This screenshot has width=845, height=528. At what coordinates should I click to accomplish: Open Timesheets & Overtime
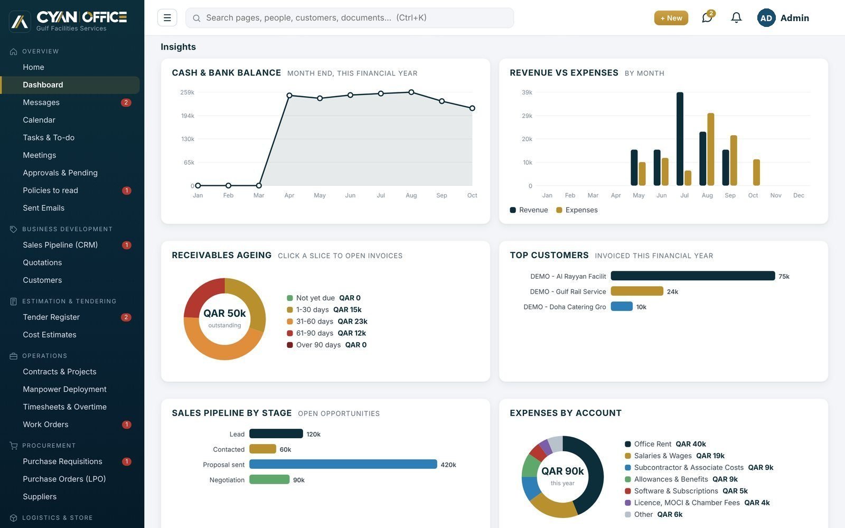coord(70,407)
